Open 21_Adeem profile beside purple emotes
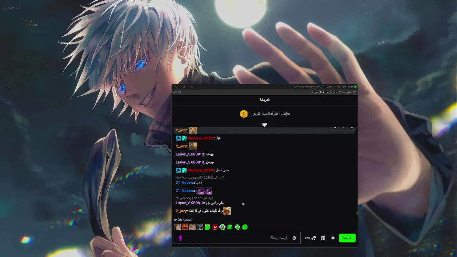This screenshot has width=457, height=257. click(185, 191)
